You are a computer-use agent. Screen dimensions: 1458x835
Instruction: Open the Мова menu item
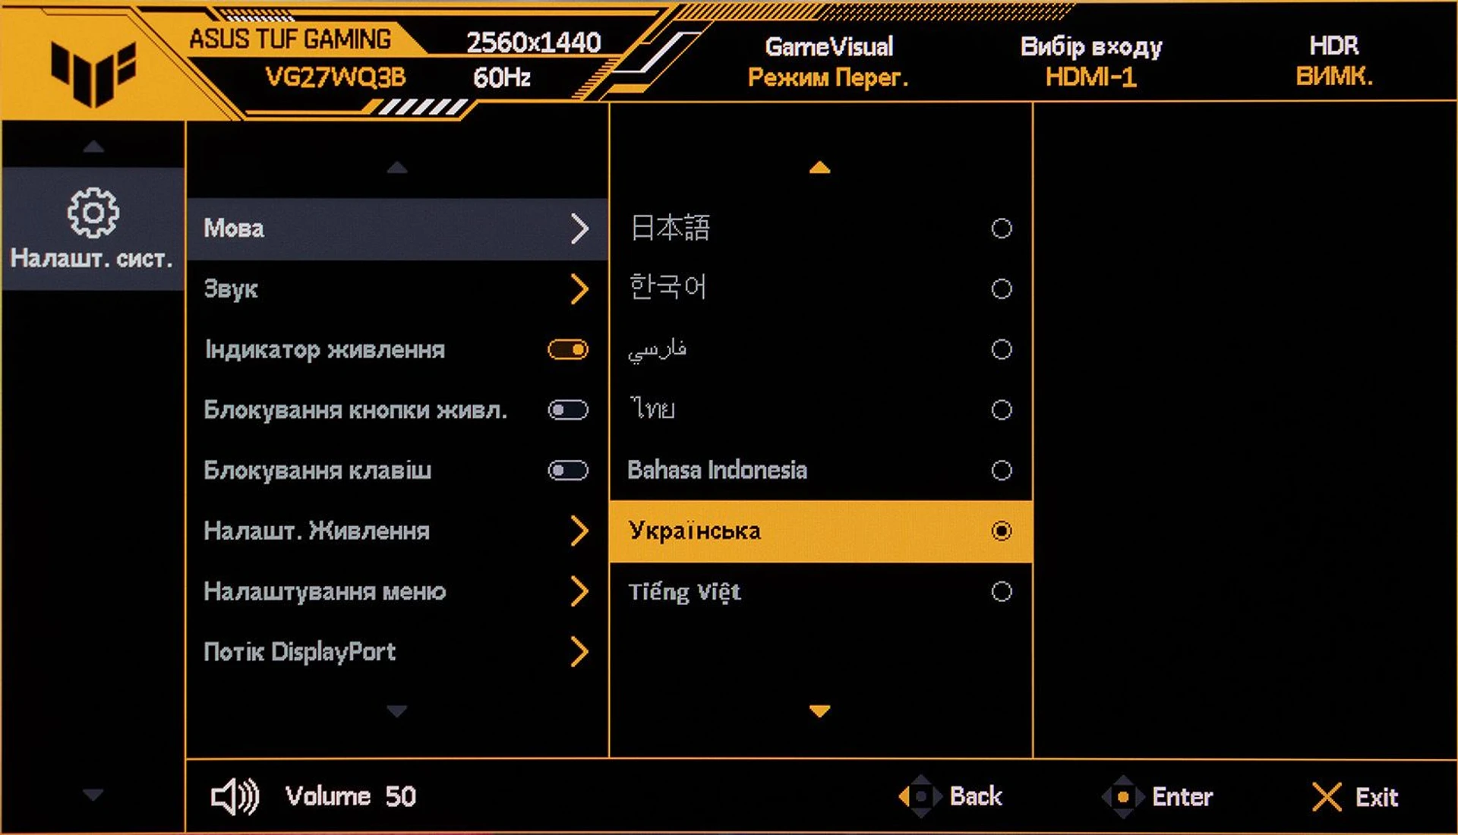click(x=397, y=228)
